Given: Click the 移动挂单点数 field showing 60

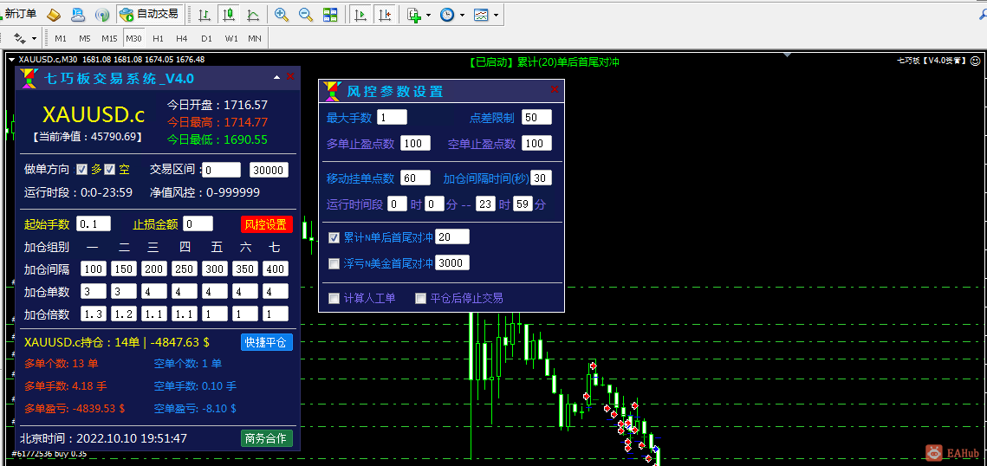Looking at the screenshot, I should [x=415, y=178].
